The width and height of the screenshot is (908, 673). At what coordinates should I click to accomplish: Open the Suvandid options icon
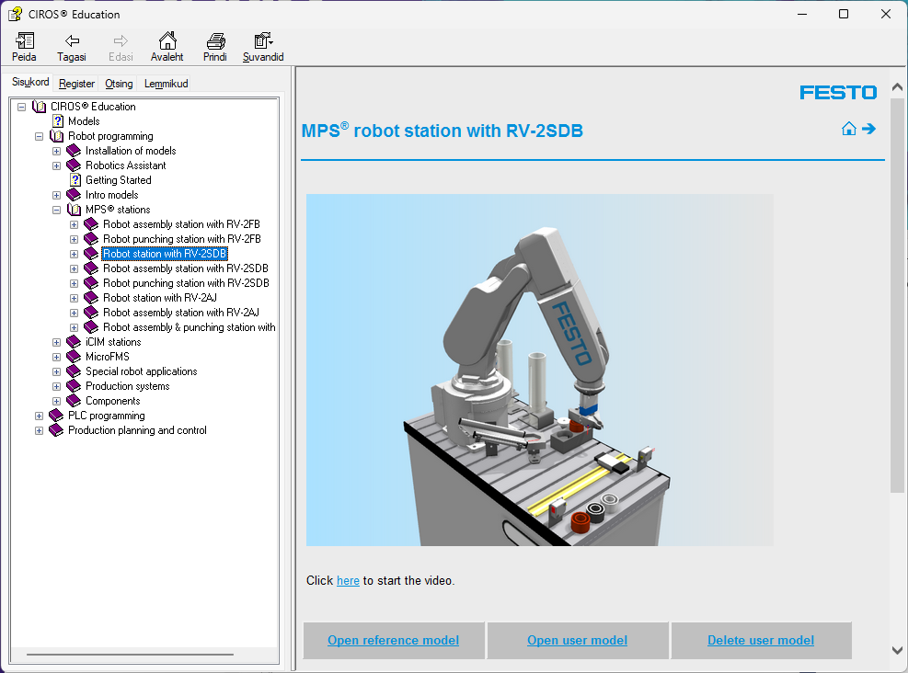point(263,40)
